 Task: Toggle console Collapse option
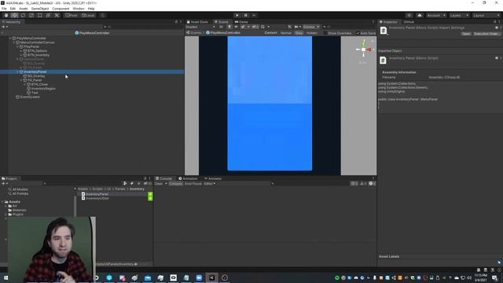175,184
